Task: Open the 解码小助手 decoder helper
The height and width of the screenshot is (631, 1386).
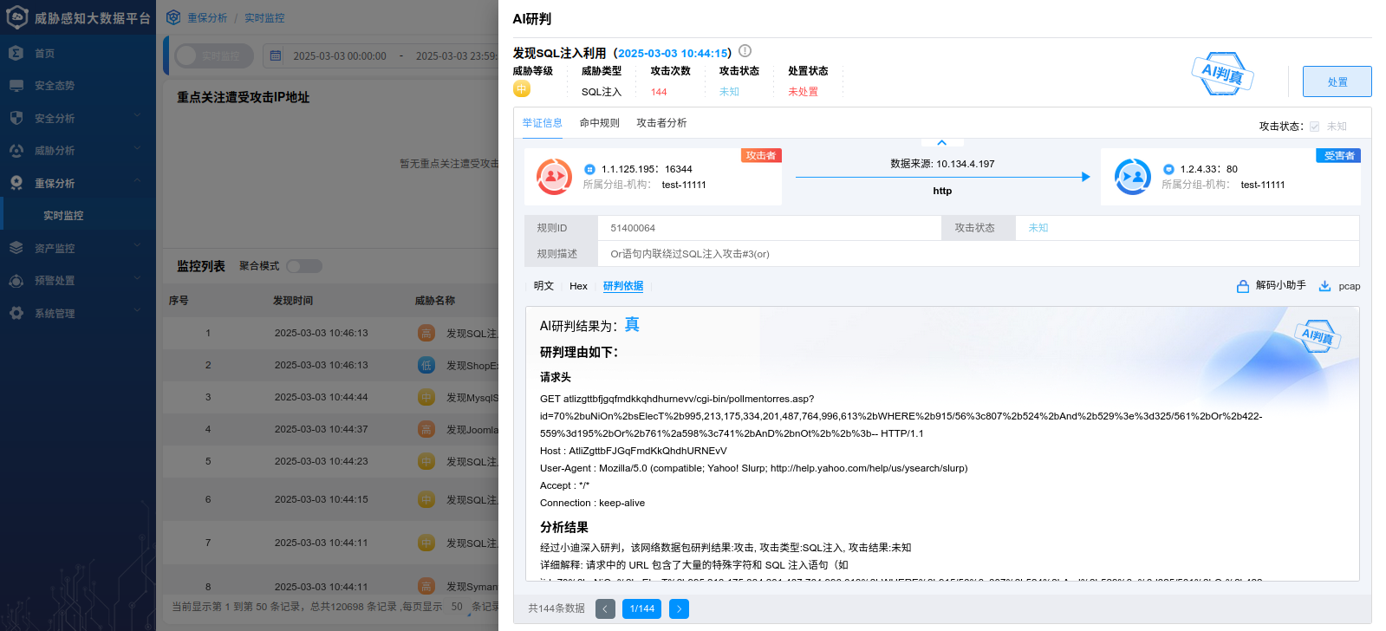Action: 1272,286
